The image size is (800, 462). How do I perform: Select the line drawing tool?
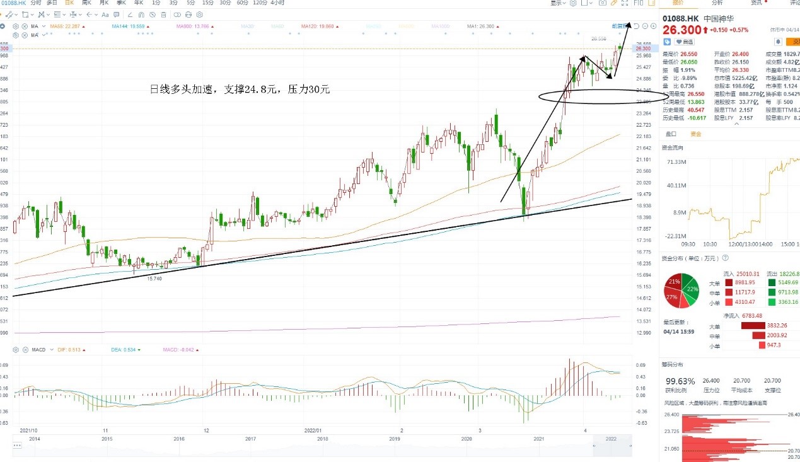tap(8, 14)
